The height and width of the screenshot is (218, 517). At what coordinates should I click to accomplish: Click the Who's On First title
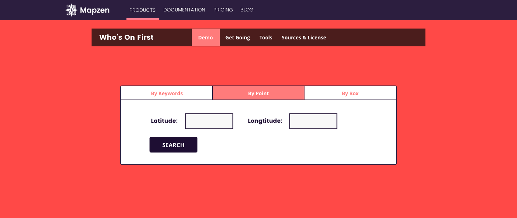[126, 37]
